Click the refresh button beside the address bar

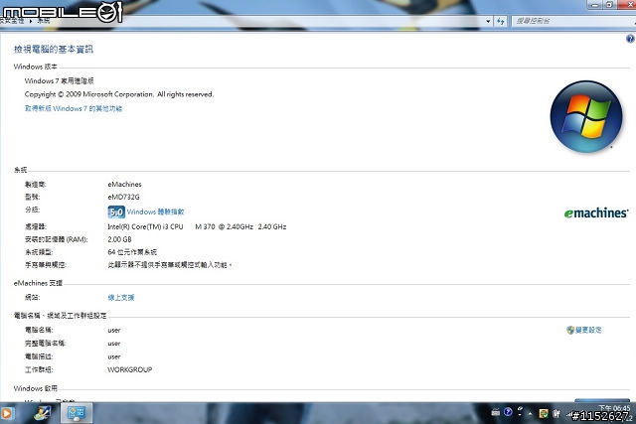coord(501,21)
